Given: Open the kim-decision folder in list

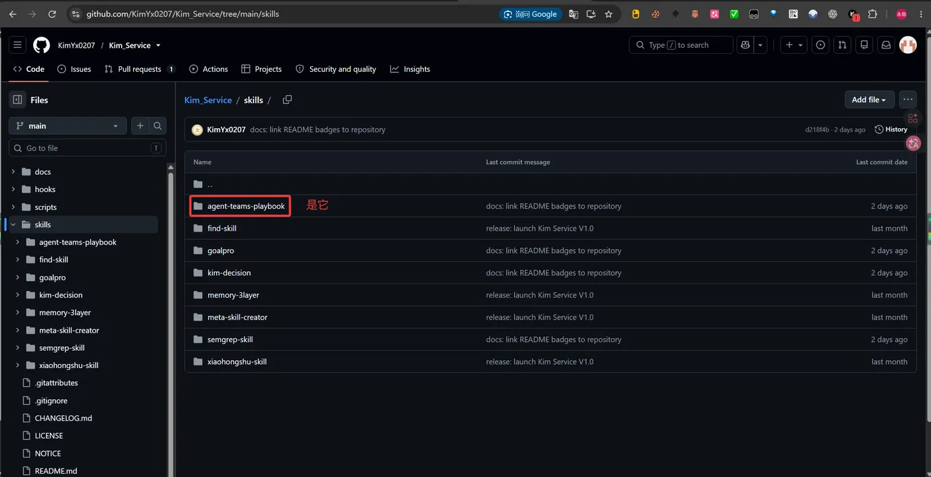Looking at the screenshot, I should click(229, 272).
